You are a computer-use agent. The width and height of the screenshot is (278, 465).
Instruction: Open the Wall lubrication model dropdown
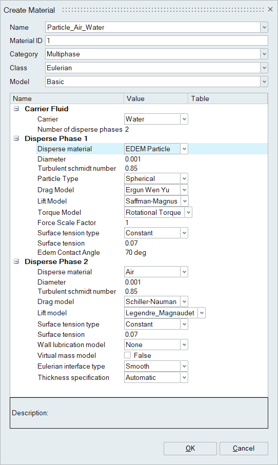pyautogui.click(x=184, y=345)
